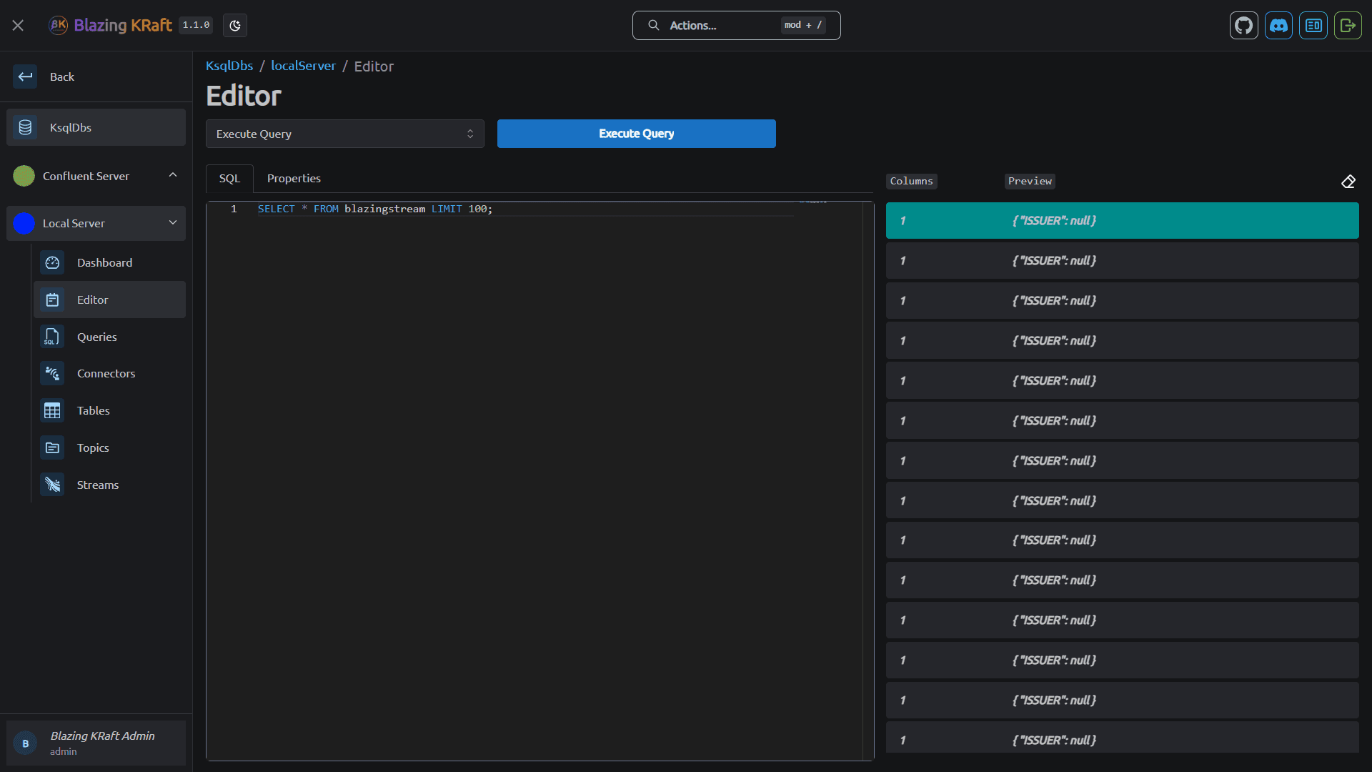The height and width of the screenshot is (772, 1372).
Task: Click the Confluent Server green avatar
Action: click(24, 176)
